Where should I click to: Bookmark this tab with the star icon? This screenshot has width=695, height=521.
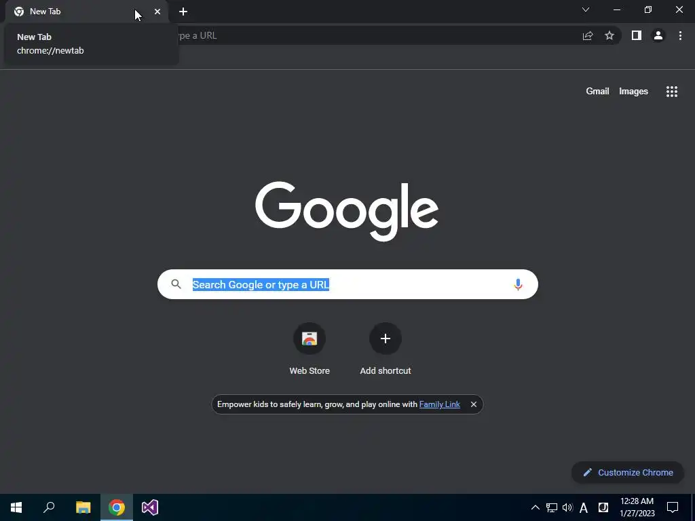609,35
